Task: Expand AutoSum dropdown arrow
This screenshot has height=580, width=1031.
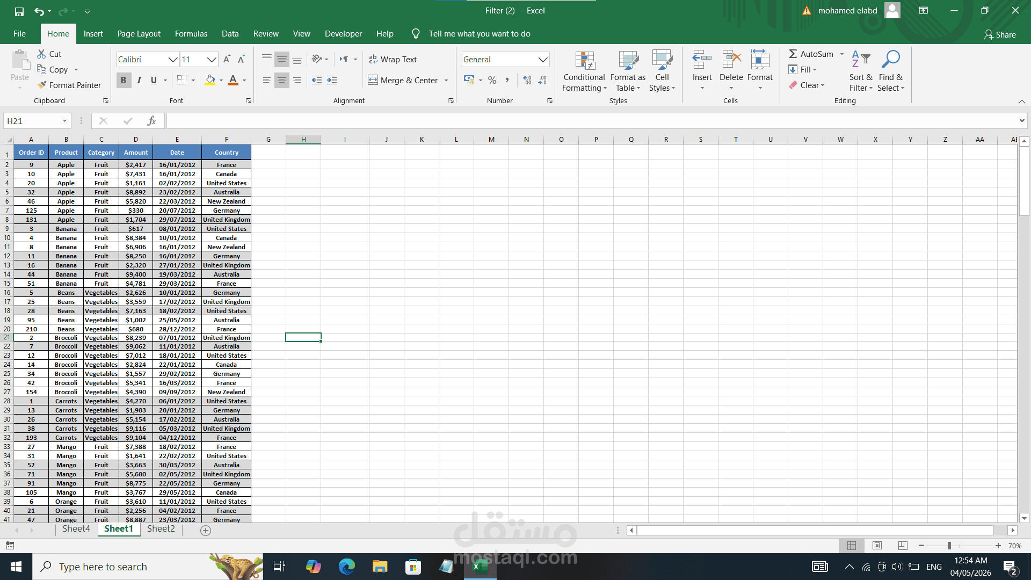Action: point(842,54)
